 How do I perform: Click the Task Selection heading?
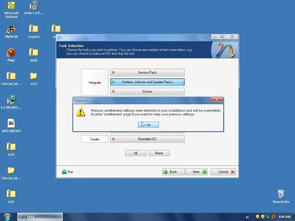click(71, 46)
